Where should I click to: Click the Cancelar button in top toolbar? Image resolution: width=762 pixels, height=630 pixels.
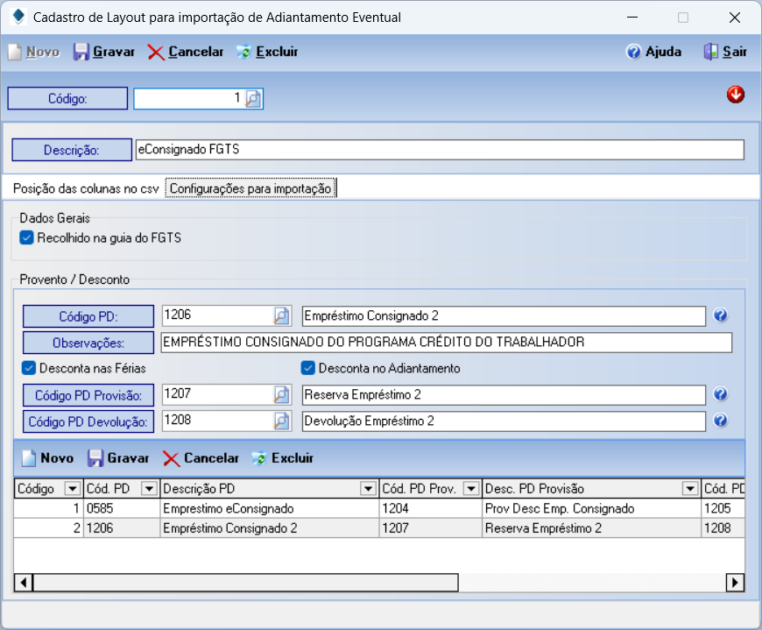[x=186, y=52]
